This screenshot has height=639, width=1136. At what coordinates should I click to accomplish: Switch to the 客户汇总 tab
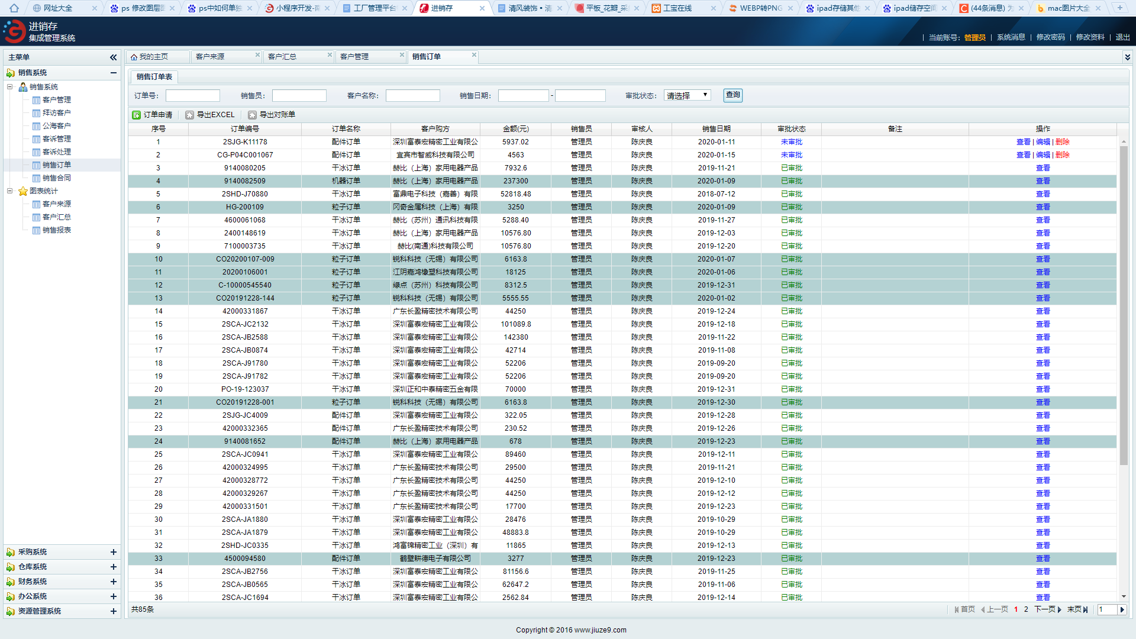point(282,57)
